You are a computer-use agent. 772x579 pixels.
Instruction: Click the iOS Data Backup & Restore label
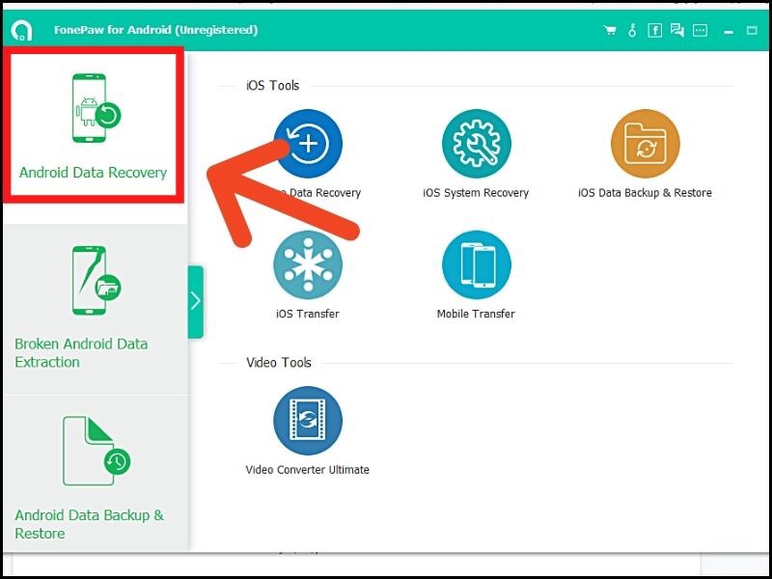point(645,192)
